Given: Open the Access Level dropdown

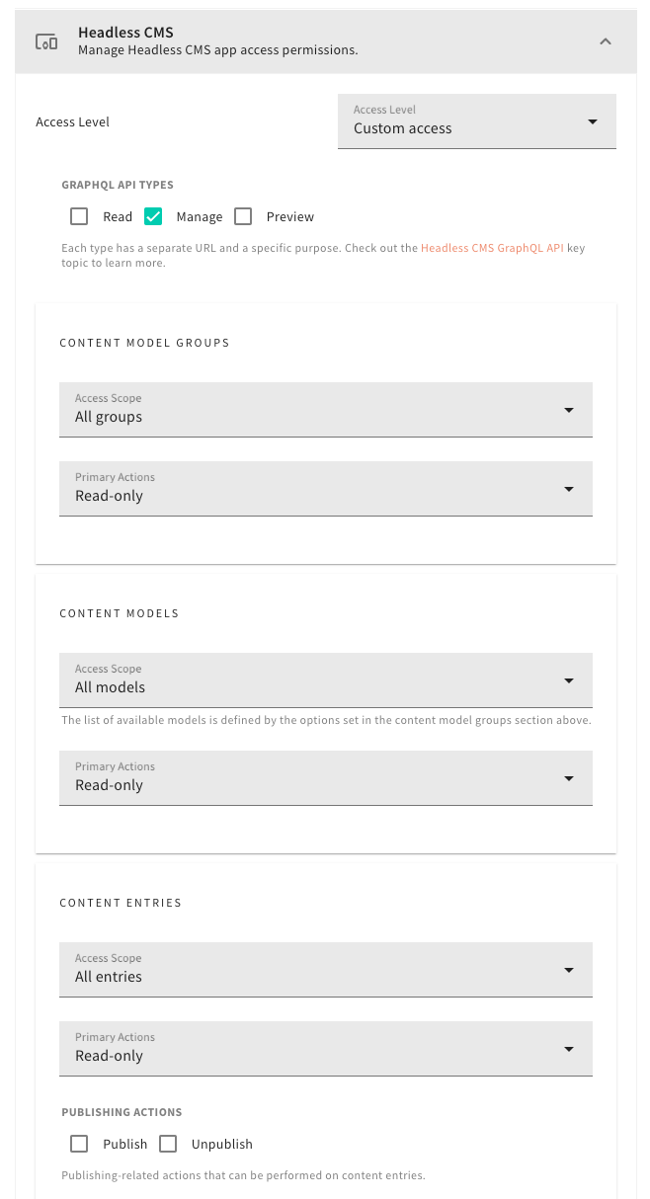Looking at the screenshot, I should coord(477,120).
